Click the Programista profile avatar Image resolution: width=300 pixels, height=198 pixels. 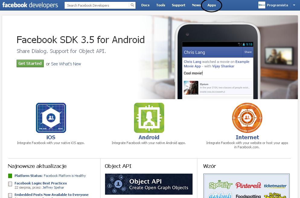pyautogui.click(x=262, y=5)
